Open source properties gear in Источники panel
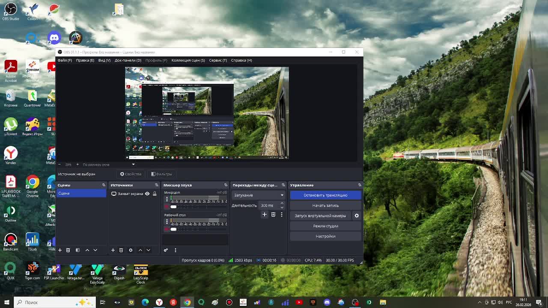548x308 pixels. [131, 250]
